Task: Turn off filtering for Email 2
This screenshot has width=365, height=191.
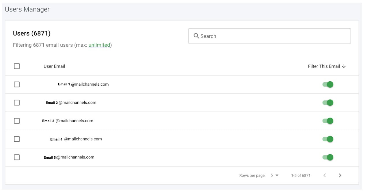Action: click(328, 102)
